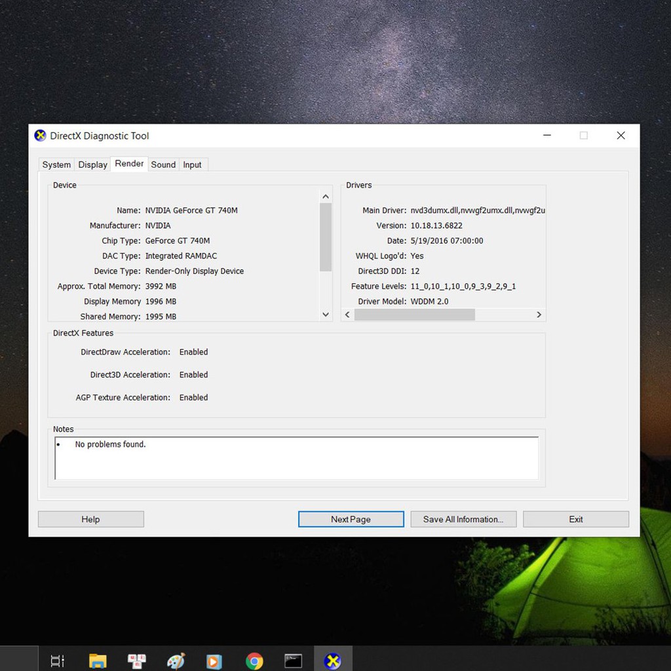Viewport: 671px width, 671px height.
Task: Click DirectDraw Acceleration 'Enabled' status
Action: tap(193, 352)
